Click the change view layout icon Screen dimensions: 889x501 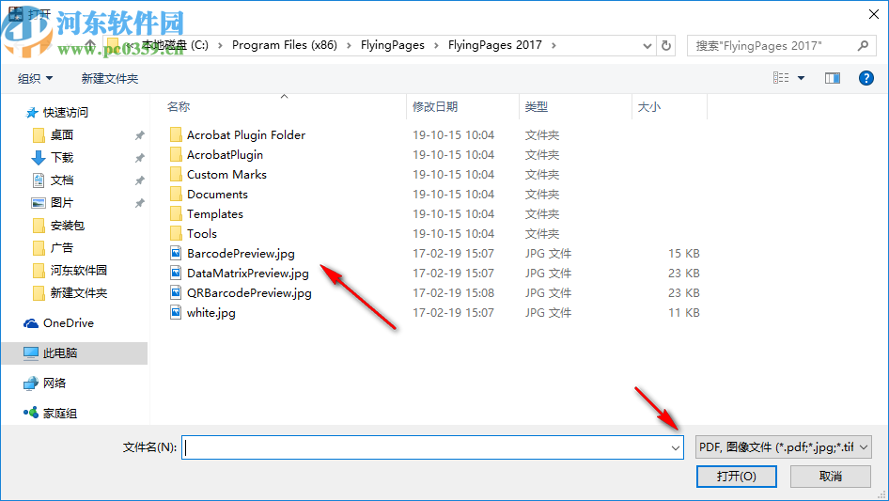click(x=781, y=78)
